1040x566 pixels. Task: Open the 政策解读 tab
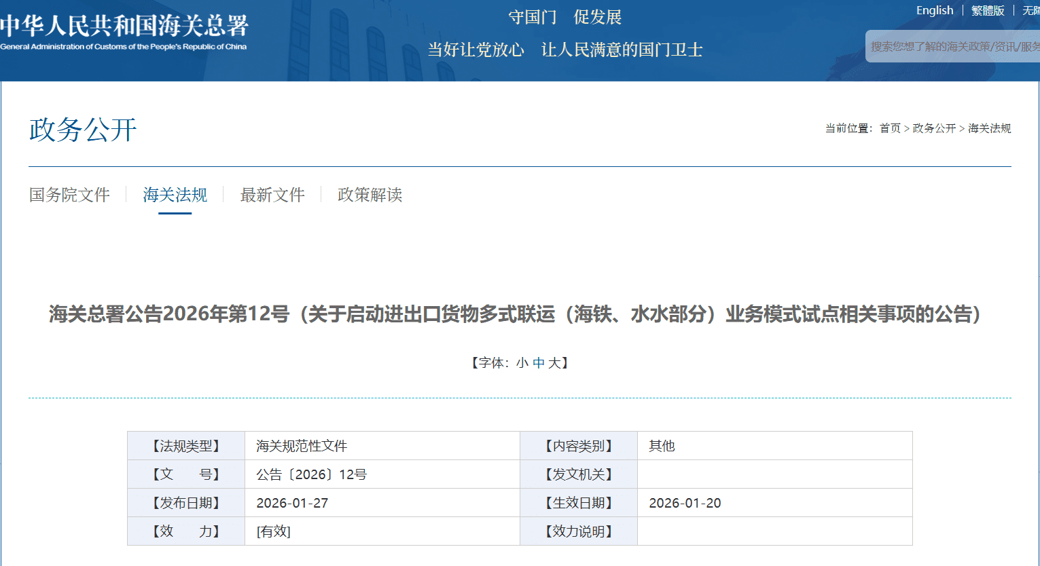click(370, 195)
